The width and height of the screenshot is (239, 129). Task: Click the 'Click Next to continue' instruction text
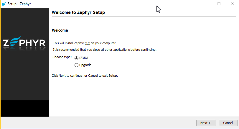[85, 76]
